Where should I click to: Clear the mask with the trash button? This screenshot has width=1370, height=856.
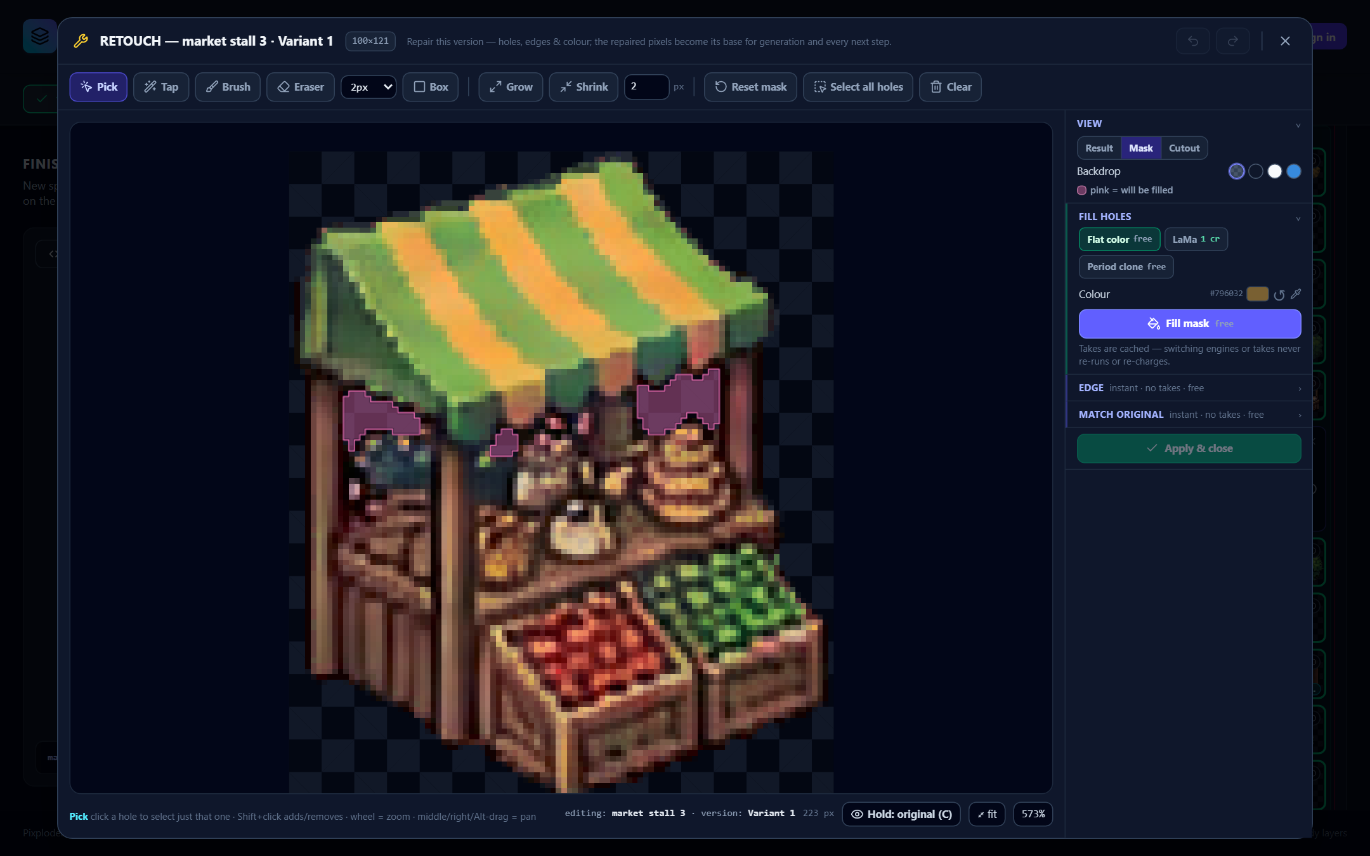tap(950, 87)
